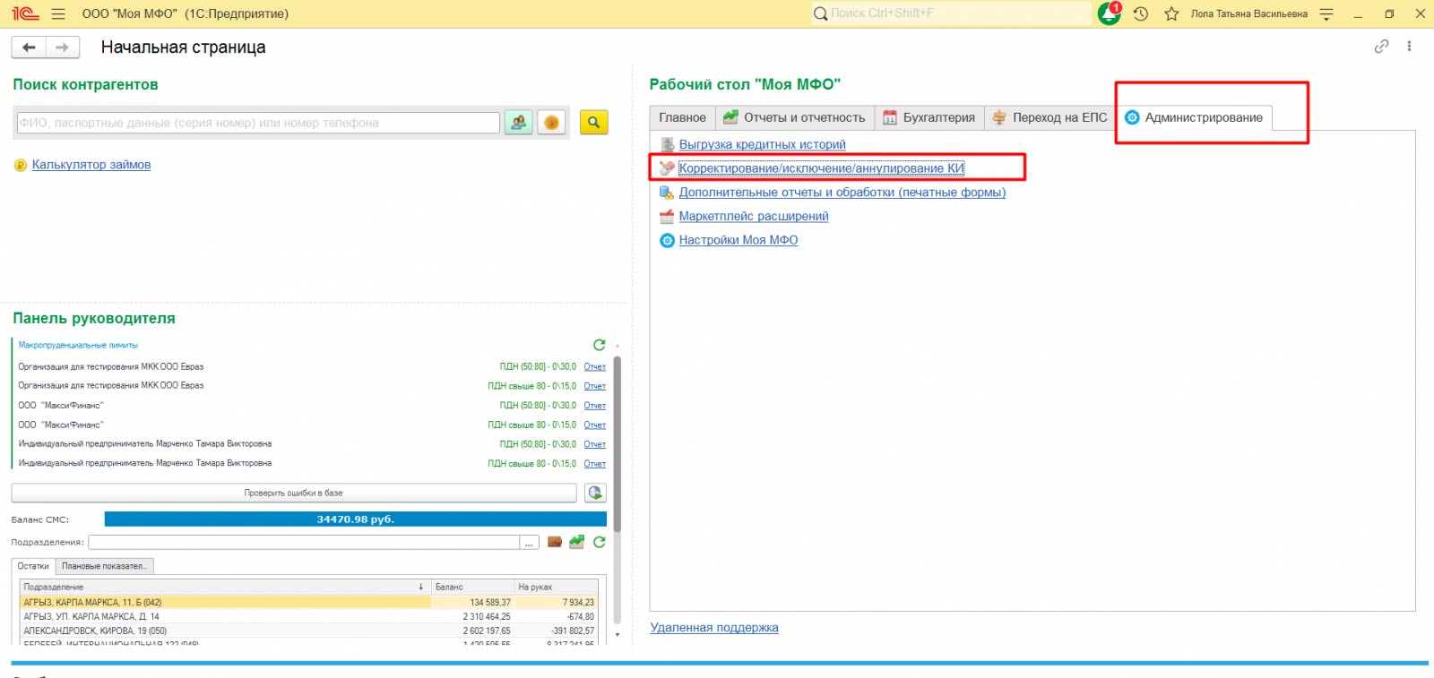Click balance cell 2 602 197,65

tap(472, 631)
